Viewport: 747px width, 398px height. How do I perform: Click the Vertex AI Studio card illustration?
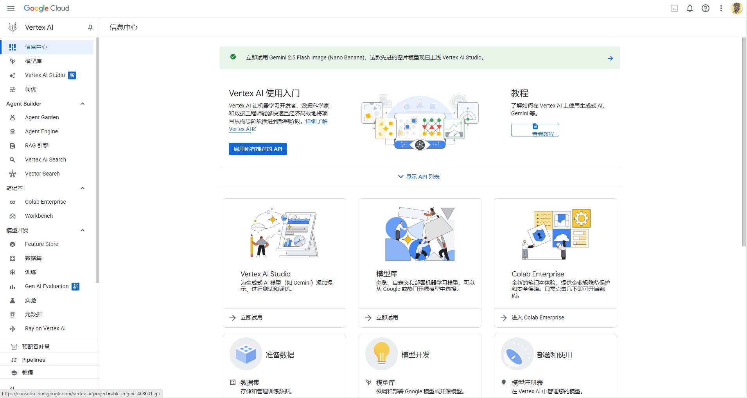click(284, 233)
